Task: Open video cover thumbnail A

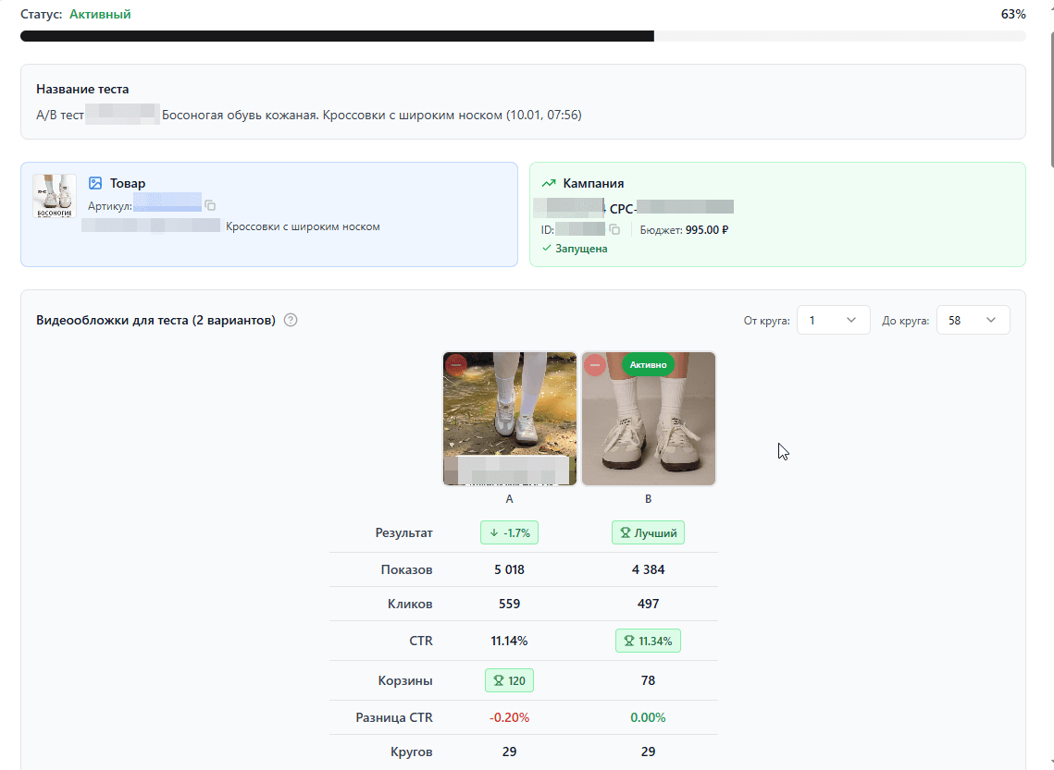Action: tap(509, 421)
